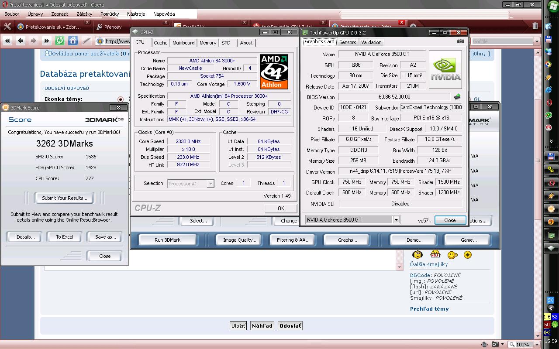The height and width of the screenshot is (349, 559).
Task: Switch to CPU-Z Mainboard tab
Action: (183, 43)
